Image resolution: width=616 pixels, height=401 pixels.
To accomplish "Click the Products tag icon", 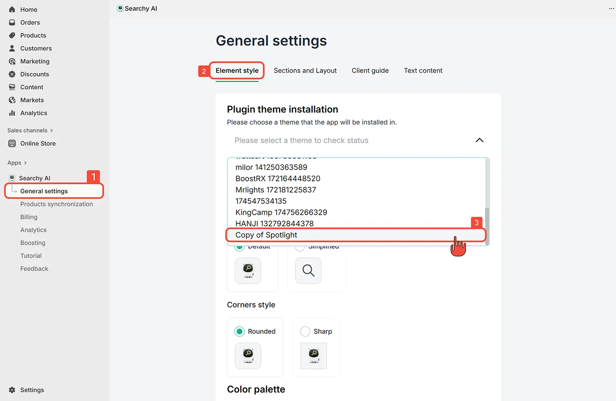I will pyautogui.click(x=12, y=36).
